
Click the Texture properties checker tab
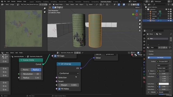[144, 82]
